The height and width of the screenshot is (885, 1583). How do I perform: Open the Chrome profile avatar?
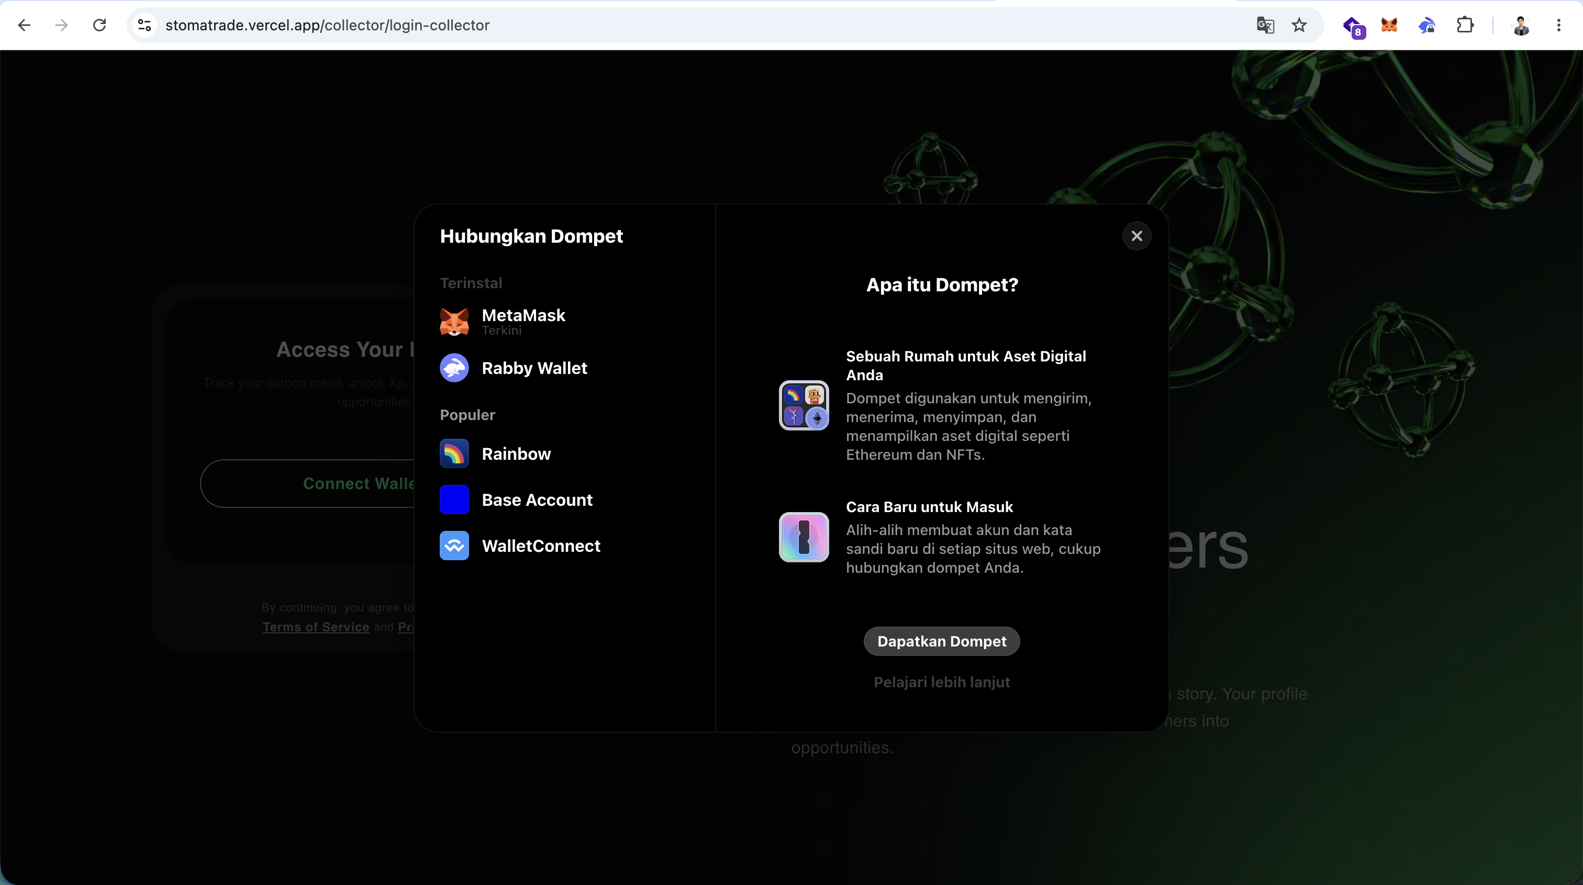(1521, 25)
